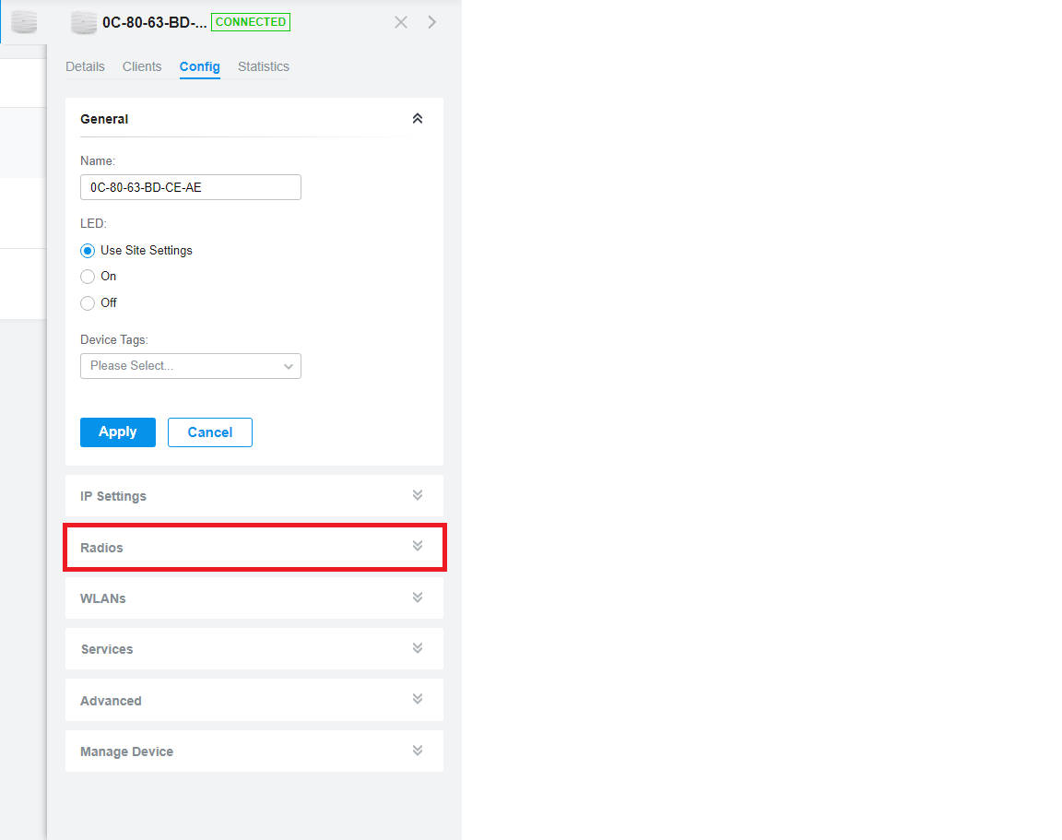Switch to the Statistics tab

coord(263,66)
